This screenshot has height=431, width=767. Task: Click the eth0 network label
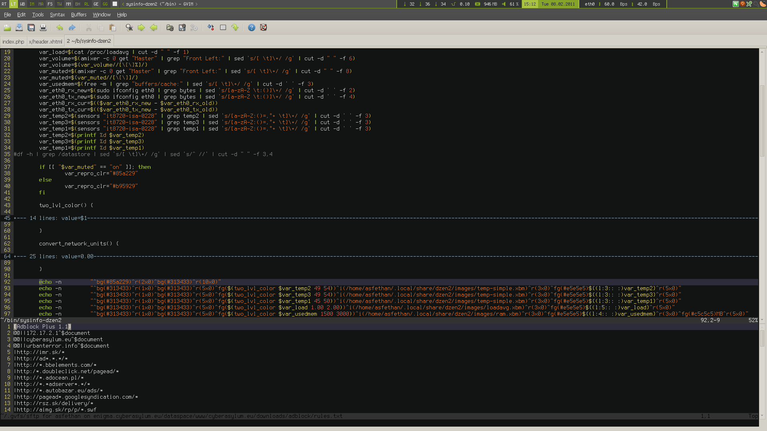tap(590, 4)
